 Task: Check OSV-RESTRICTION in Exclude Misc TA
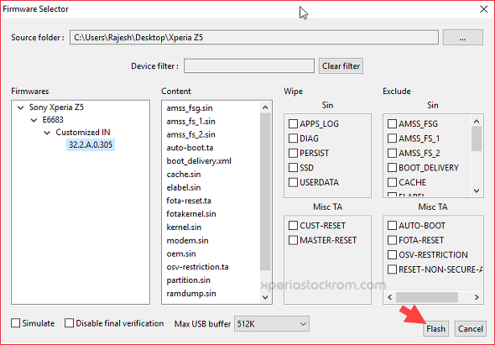point(392,254)
